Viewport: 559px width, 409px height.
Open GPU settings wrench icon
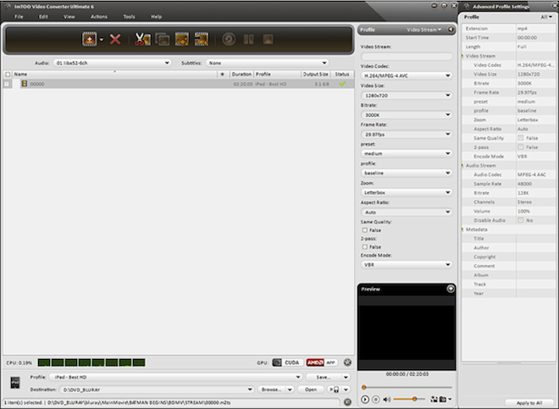click(x=347, y=362)
